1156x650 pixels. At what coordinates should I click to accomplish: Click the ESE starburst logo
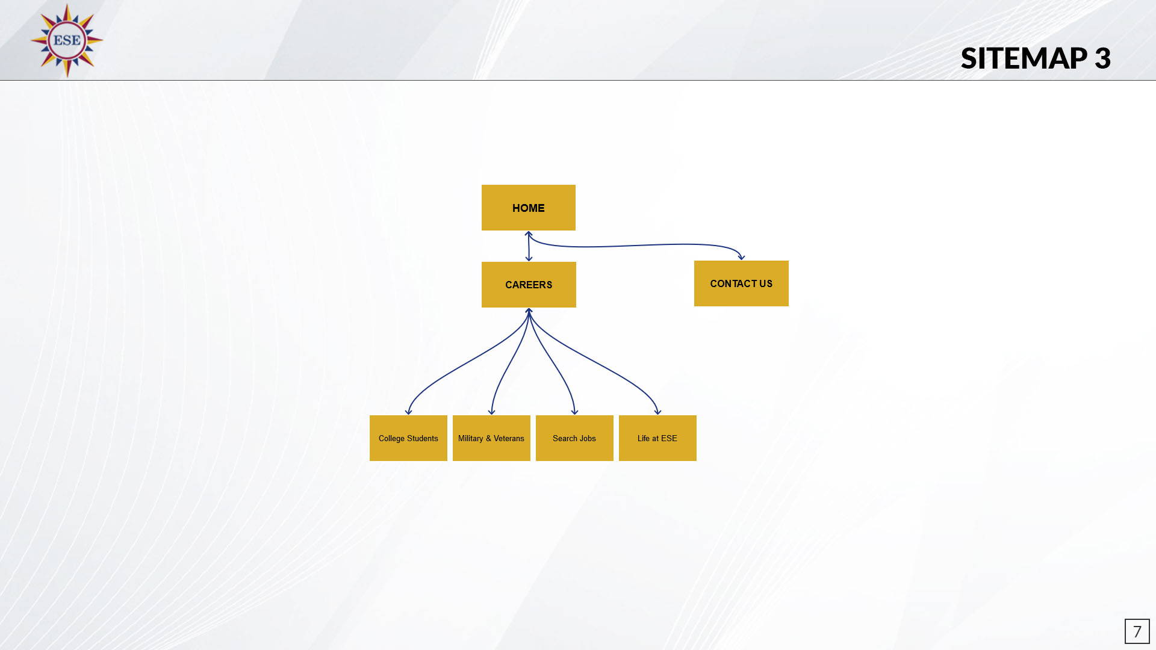point(67,40)
